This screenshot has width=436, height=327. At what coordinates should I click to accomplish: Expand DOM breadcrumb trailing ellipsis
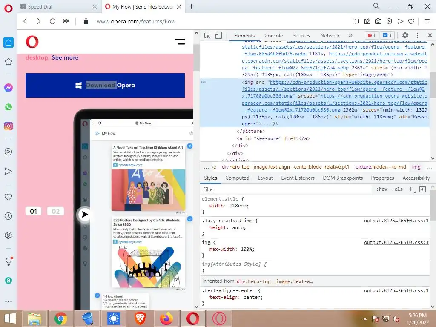(x=430, y=167)
